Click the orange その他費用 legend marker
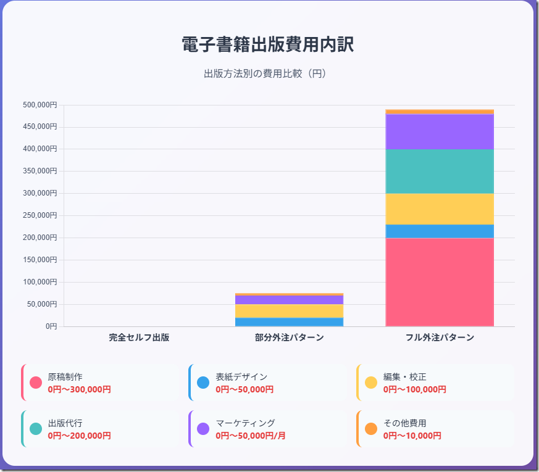The width and height of the screenshot is (539, 472). point(371,429)
